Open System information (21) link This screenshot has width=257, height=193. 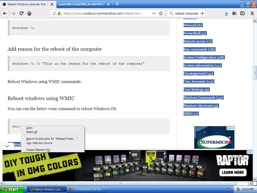point(203,66)
